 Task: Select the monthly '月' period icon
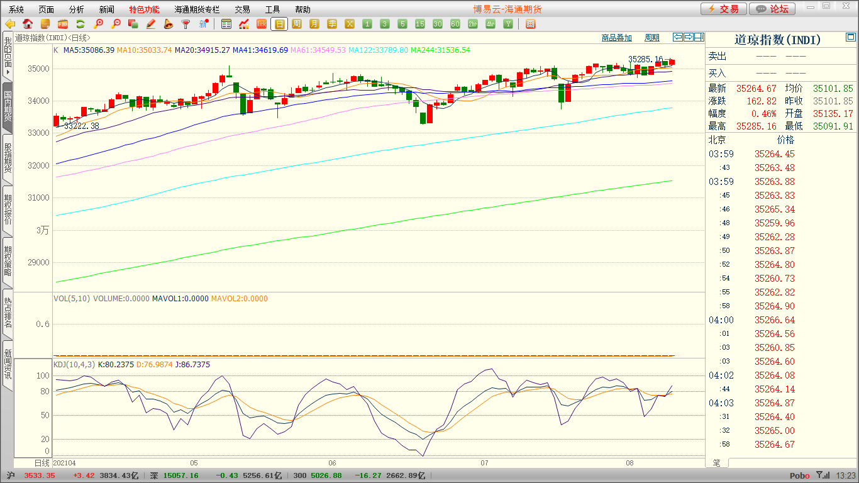coord(314,24)
